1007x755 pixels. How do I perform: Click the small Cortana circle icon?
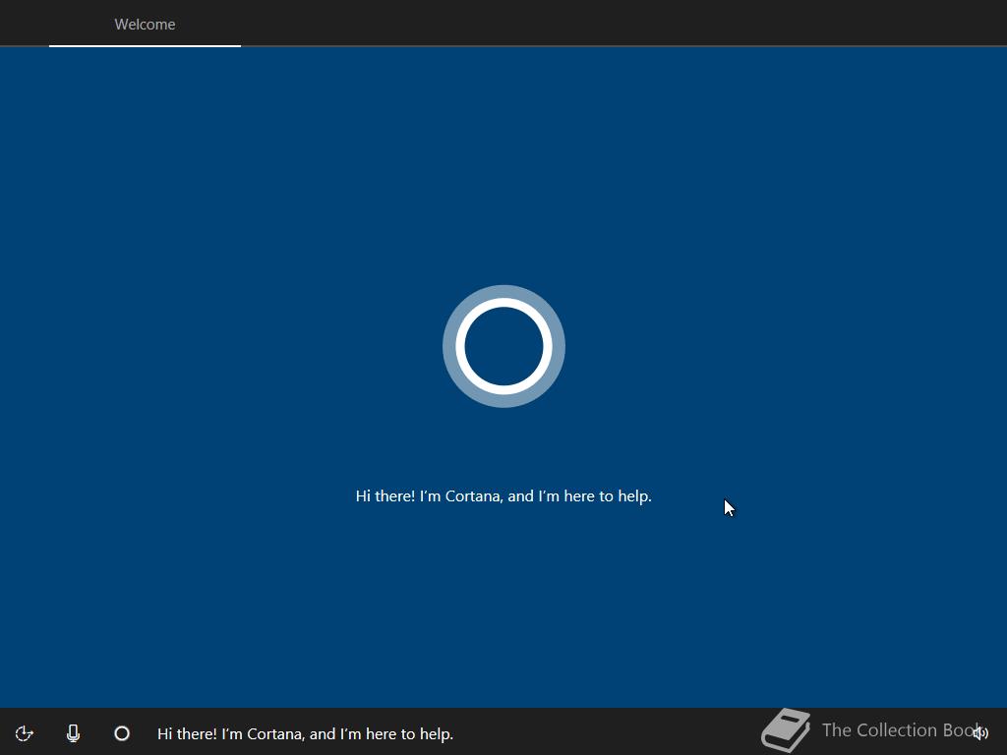122,733
